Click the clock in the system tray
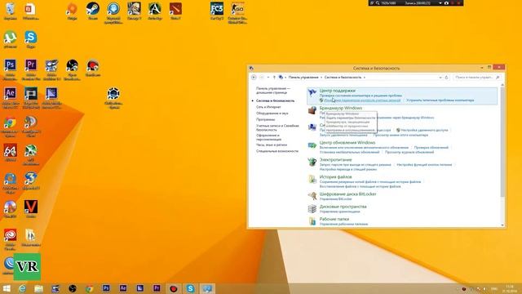 pos(509,288)
